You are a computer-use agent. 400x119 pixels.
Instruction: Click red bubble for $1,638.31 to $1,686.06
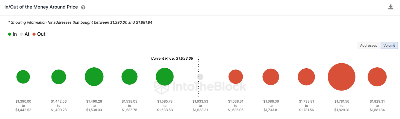236,77
